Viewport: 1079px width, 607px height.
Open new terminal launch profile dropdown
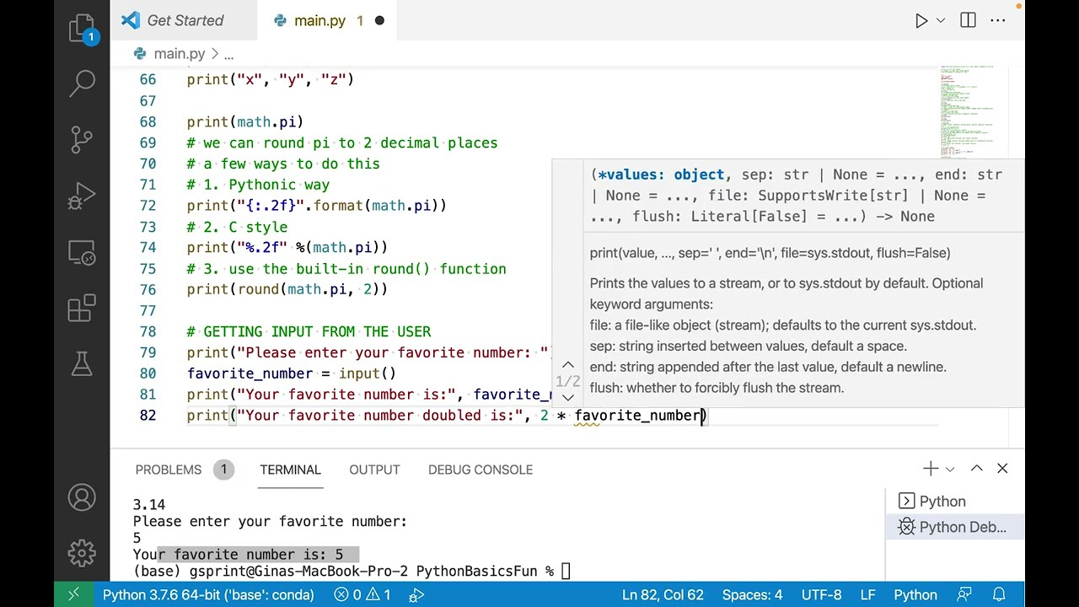950,469
